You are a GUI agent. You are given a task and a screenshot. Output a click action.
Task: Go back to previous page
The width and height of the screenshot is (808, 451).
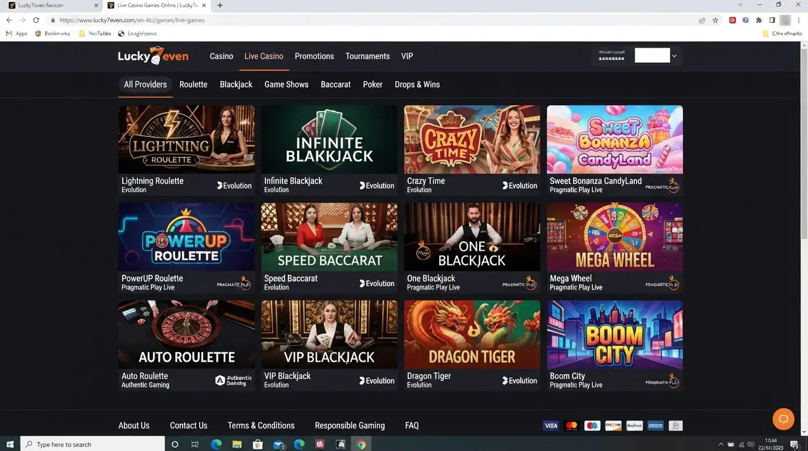pyautogui.click(x=9, y=20)
